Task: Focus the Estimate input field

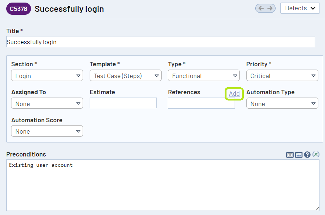Action: pyautogui.click(x=123, y=103)
